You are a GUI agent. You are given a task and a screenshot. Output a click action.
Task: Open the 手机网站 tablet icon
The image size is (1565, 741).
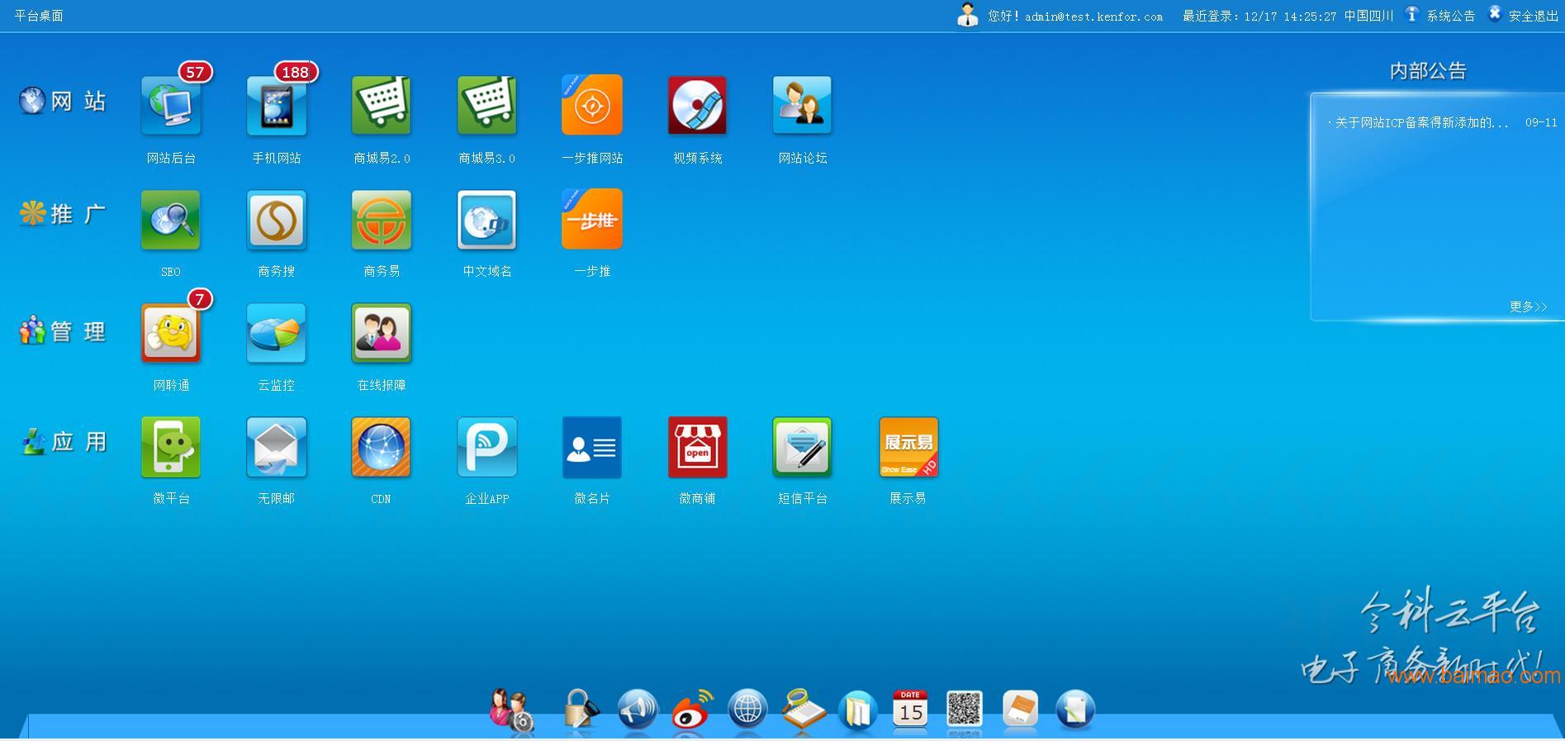pyautogui.click(x=277, y=105)
